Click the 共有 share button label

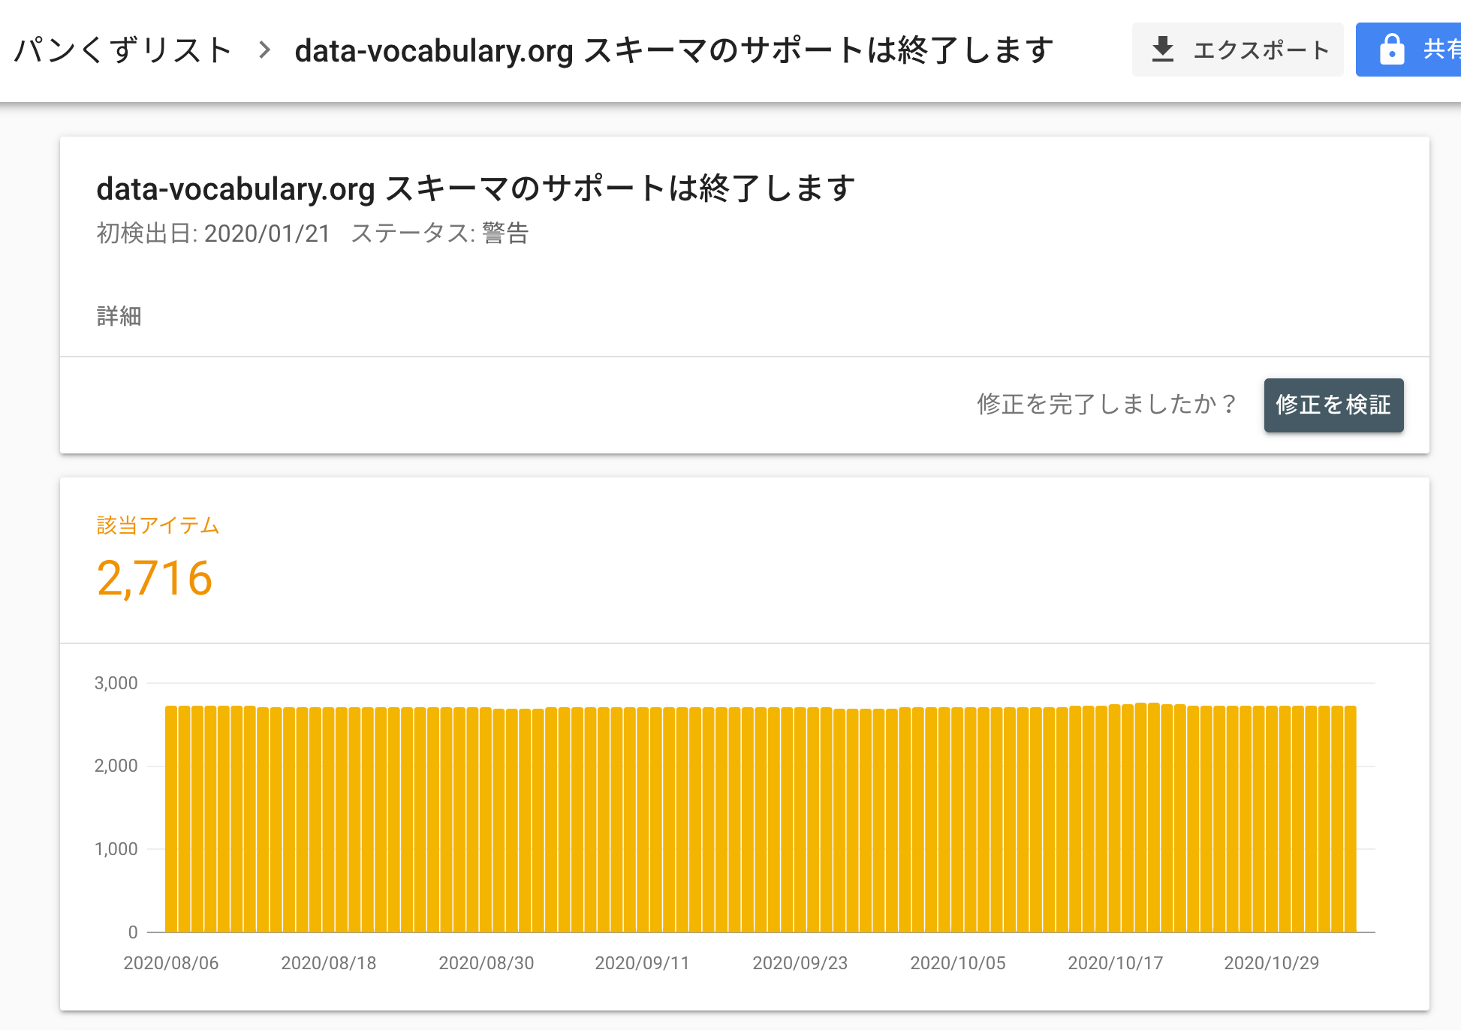click(1441, 50)
